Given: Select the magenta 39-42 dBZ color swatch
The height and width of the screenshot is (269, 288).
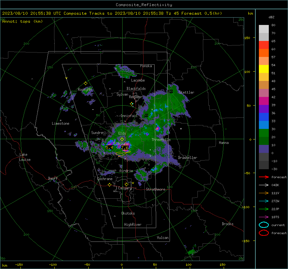Looking at the screenshot, I should click(x=264, y=101).
